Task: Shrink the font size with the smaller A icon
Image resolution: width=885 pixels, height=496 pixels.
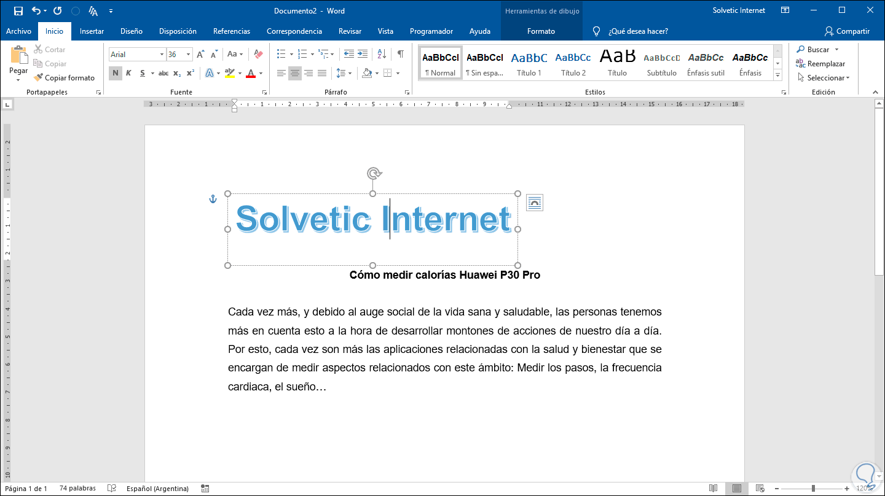Action: 213,55
